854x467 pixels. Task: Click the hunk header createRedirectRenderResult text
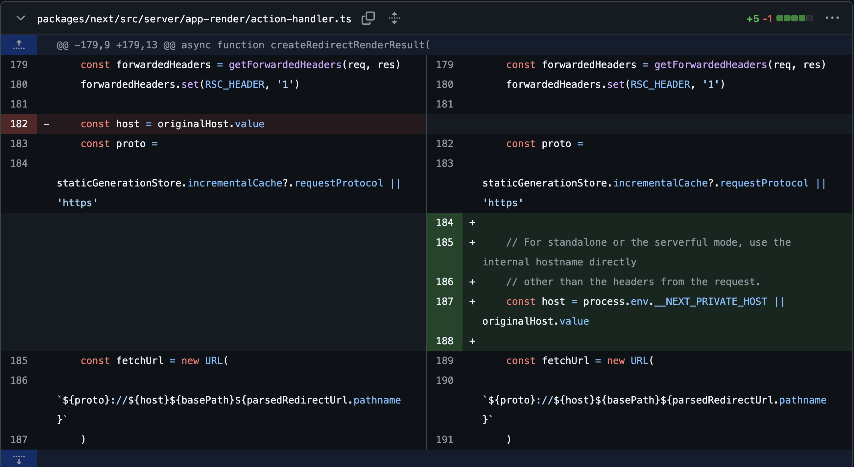350,45
